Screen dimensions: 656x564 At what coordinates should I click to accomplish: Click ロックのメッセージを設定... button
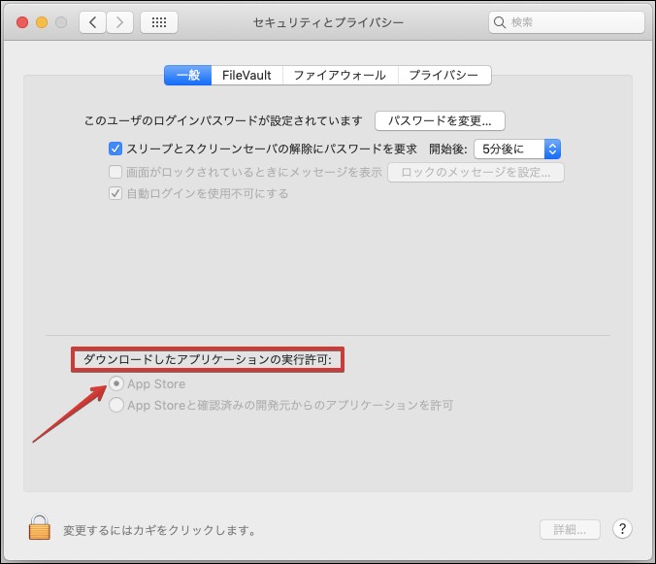476,173
